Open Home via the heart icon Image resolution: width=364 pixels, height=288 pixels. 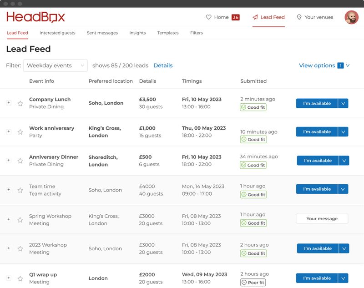click(x=209, y=17)
